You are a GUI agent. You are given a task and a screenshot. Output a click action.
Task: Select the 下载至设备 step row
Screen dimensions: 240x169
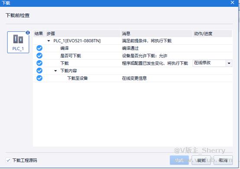133,78
